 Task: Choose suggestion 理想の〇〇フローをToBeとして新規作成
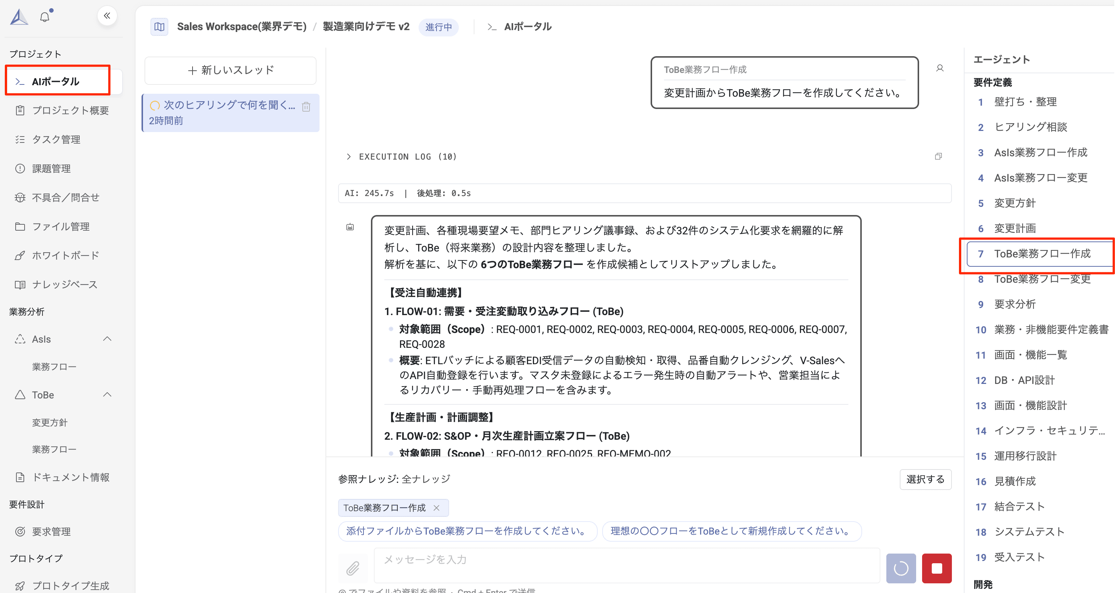point(731,531)
